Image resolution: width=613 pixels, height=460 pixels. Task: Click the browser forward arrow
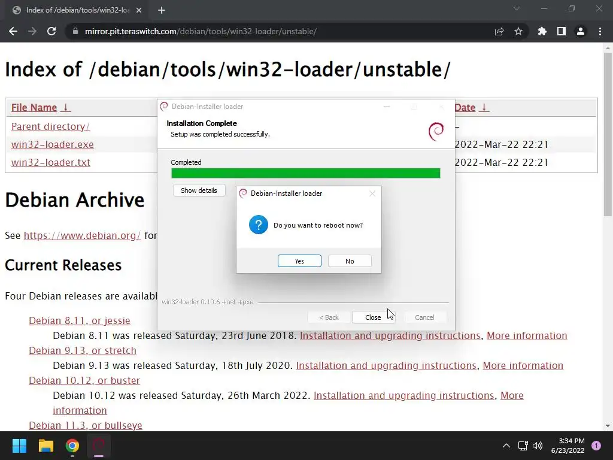click(32, 31)
